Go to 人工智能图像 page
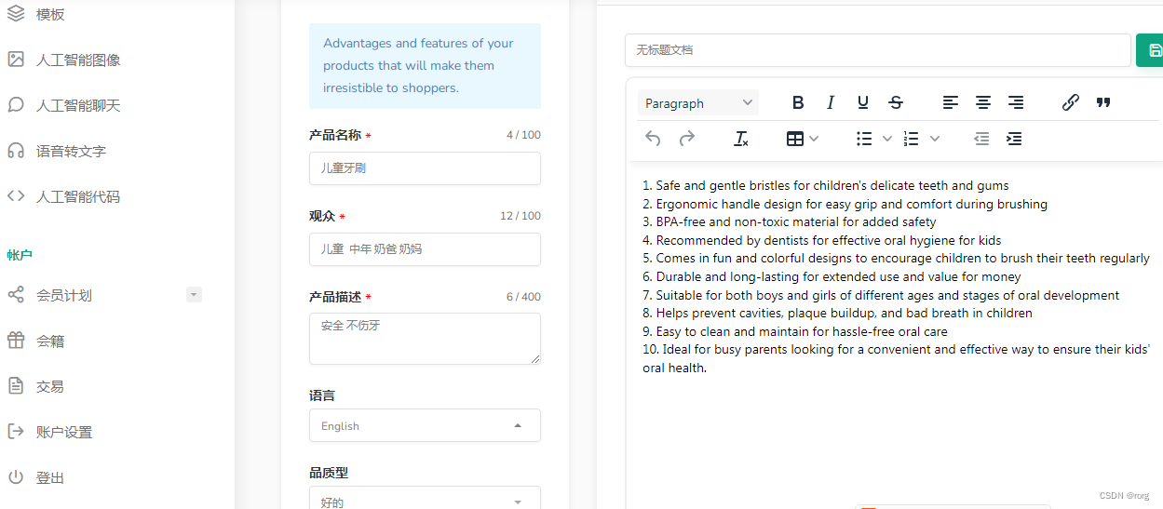The image size is (1163, 509). [x=78, y=60]
